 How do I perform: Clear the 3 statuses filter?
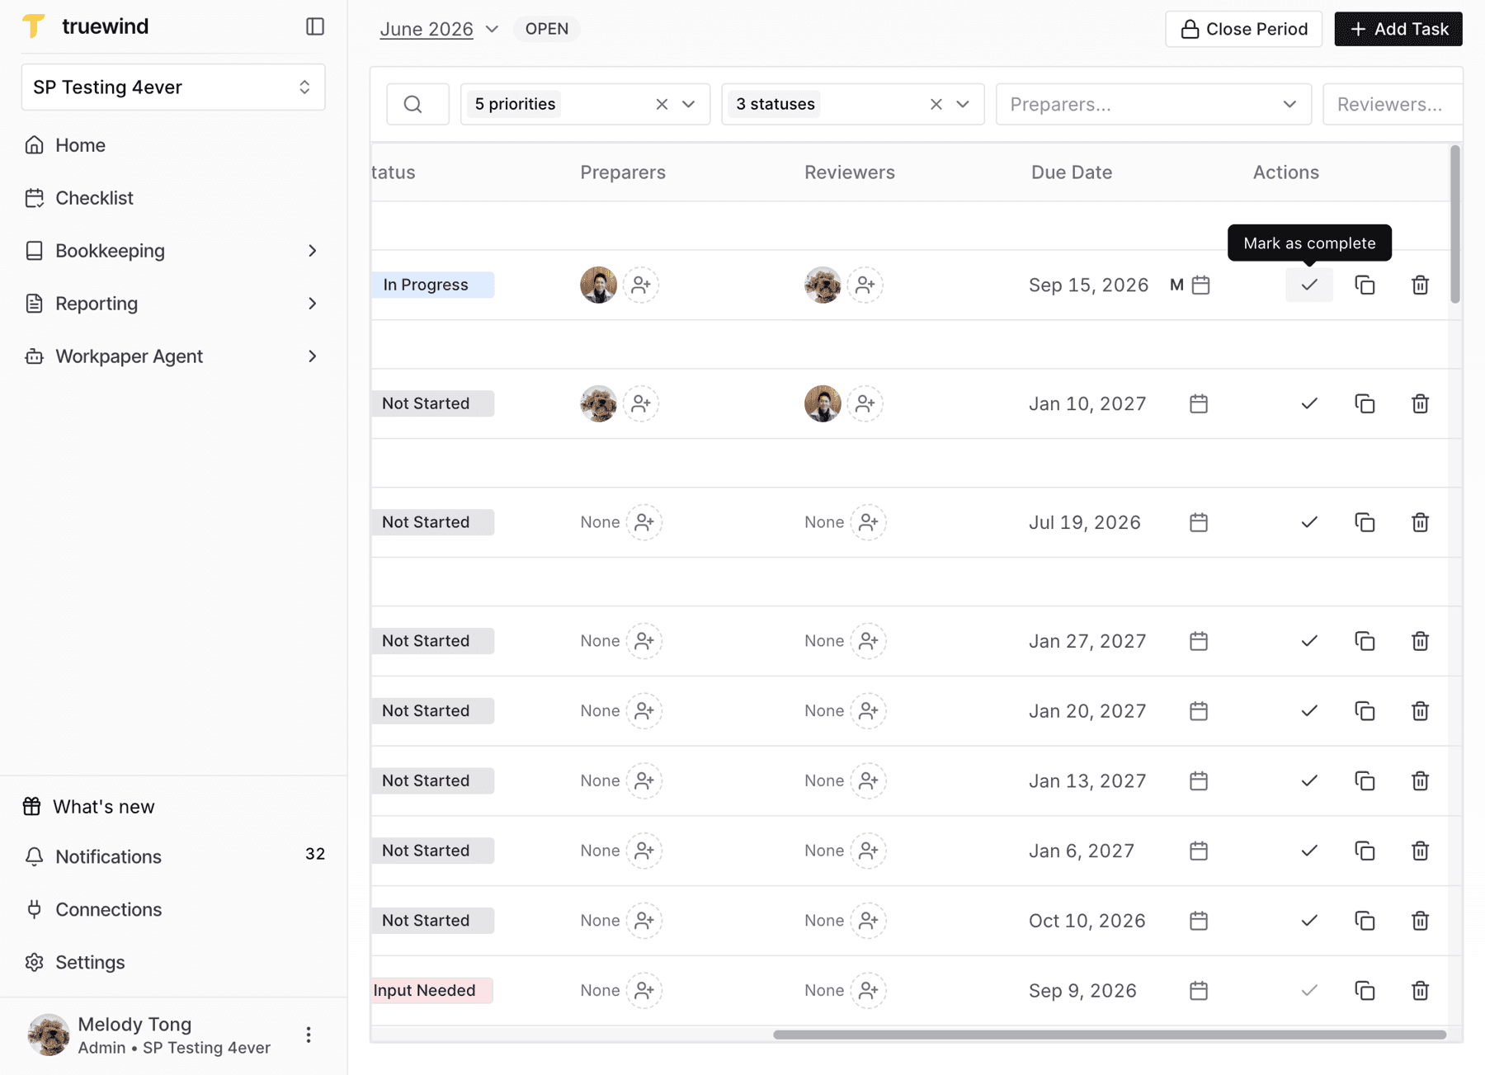tap(936, 104)
